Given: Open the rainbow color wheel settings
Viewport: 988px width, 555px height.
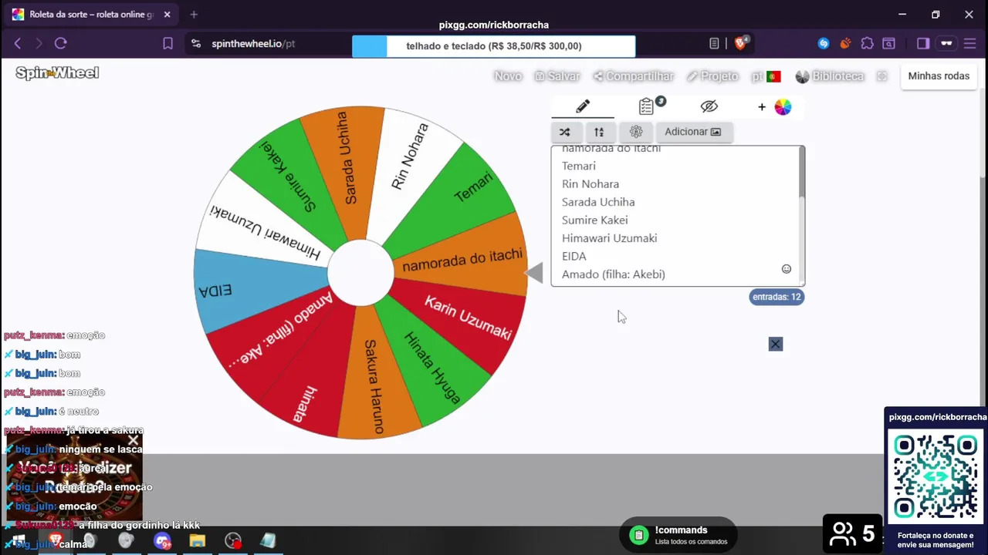Looking at the screenshot, I should coord(783,107).
